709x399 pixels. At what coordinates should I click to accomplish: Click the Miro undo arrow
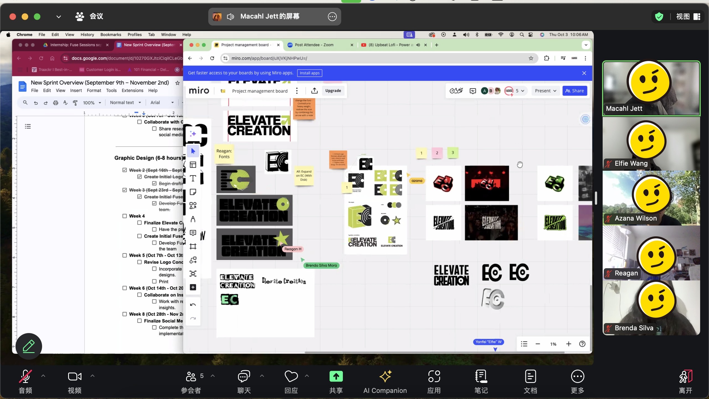click(193, 305)
